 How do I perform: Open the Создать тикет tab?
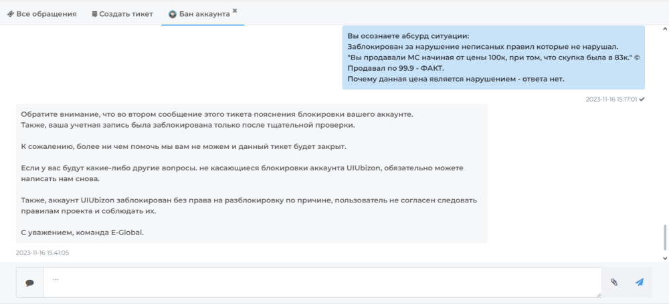coord(122,14)
